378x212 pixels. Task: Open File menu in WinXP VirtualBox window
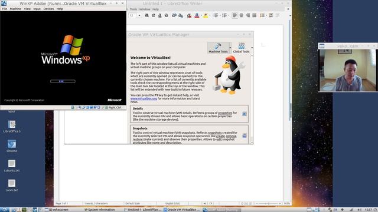(x=4, y=9)
